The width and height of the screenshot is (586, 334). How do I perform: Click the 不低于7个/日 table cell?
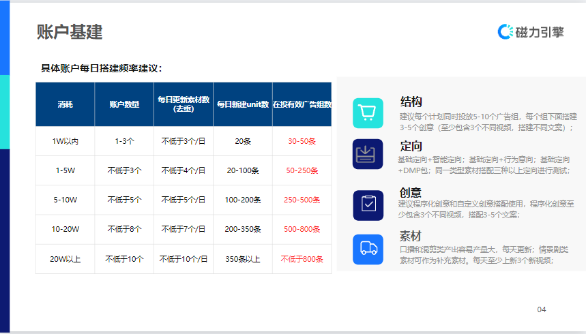(184, 230)
